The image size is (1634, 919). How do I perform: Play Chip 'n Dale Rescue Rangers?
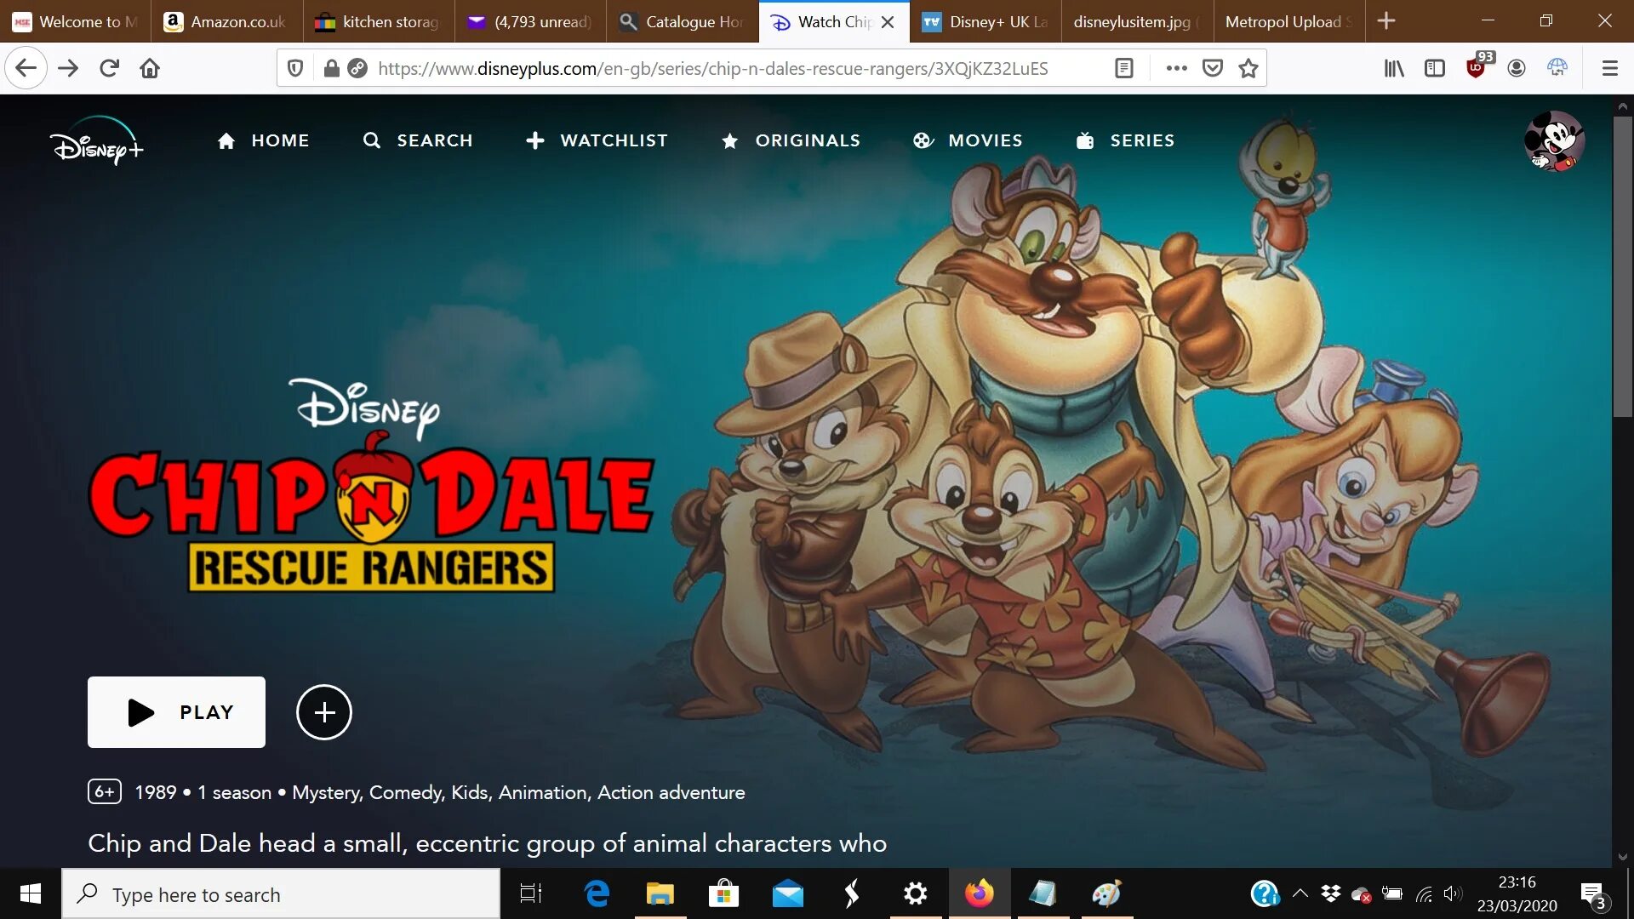coord(176,712)
